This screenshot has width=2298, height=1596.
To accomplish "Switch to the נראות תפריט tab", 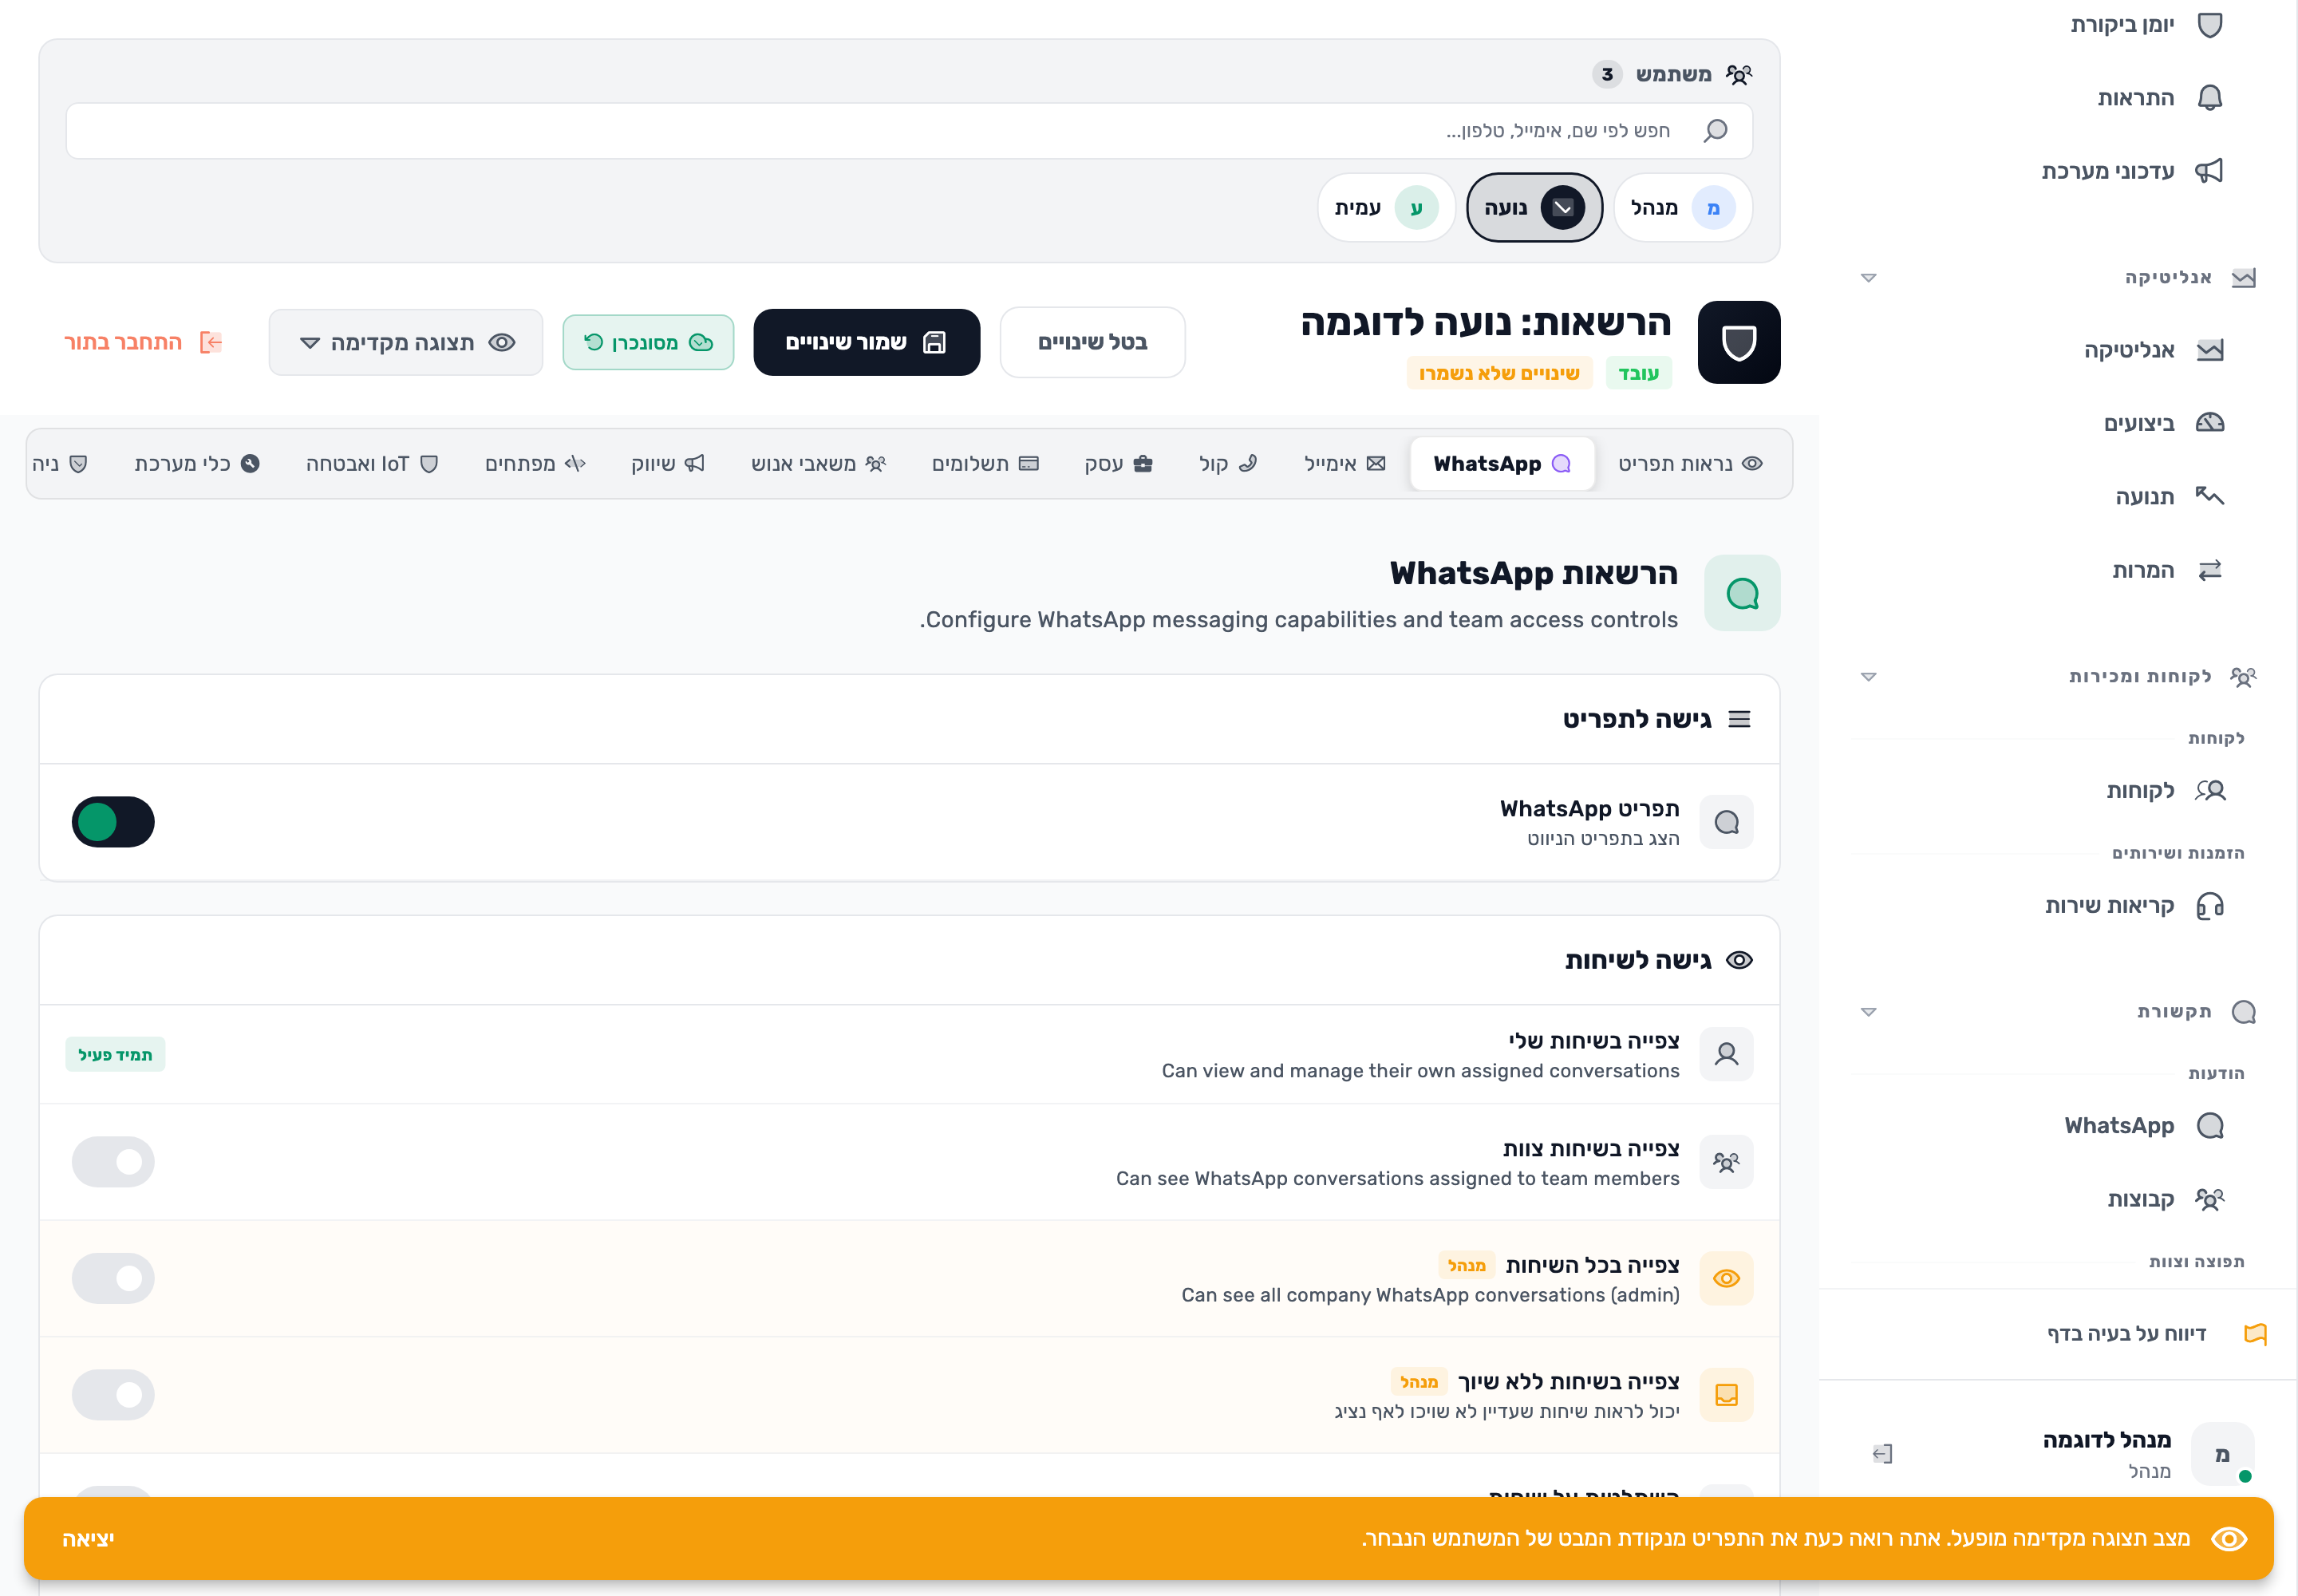I will [x=1690, y=464].
